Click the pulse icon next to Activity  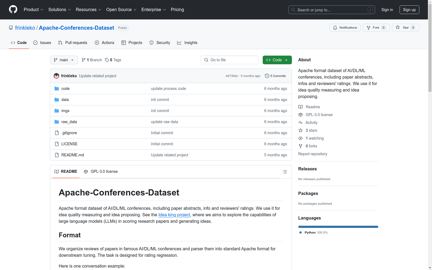[x=301, y=123]
